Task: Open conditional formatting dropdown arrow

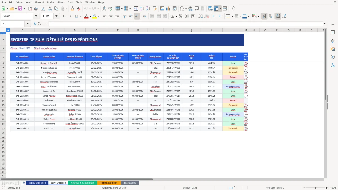Action: (258, 16)
